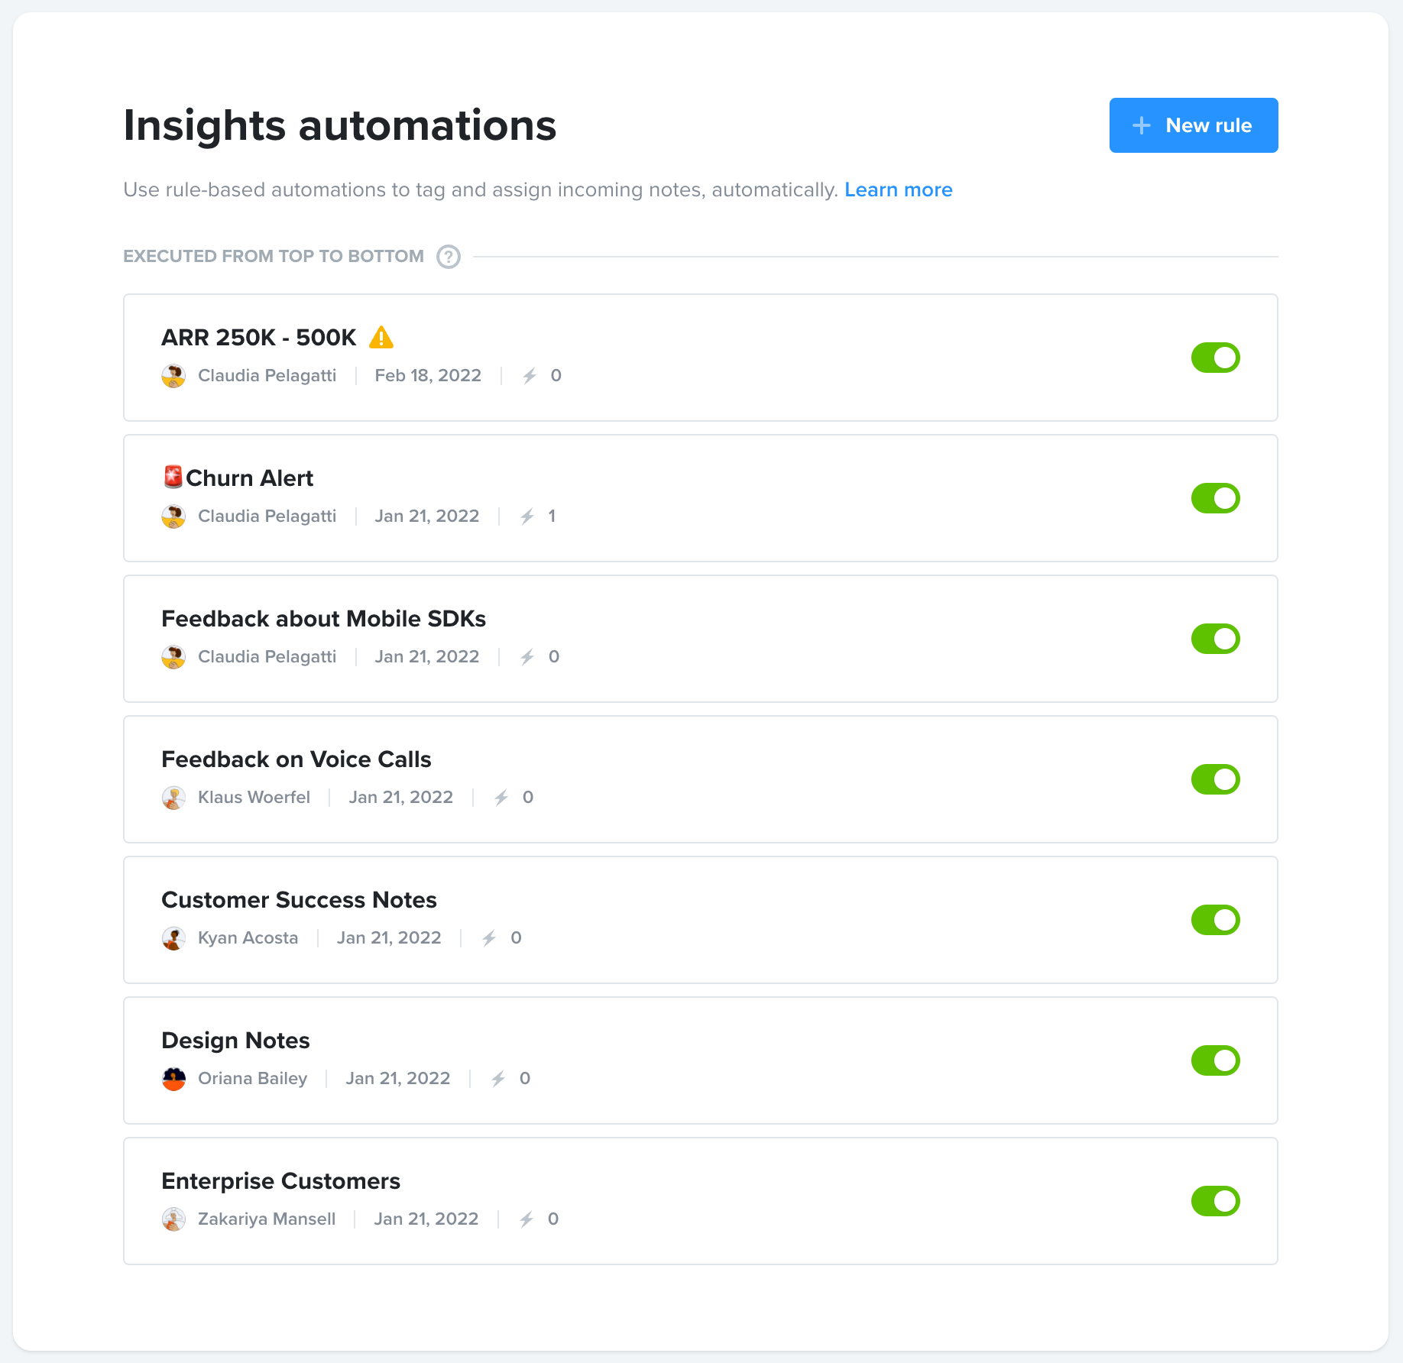Click the siren emoji on Churn Alert
The height and width of the screenshot is (1363, 1403).
173,477
